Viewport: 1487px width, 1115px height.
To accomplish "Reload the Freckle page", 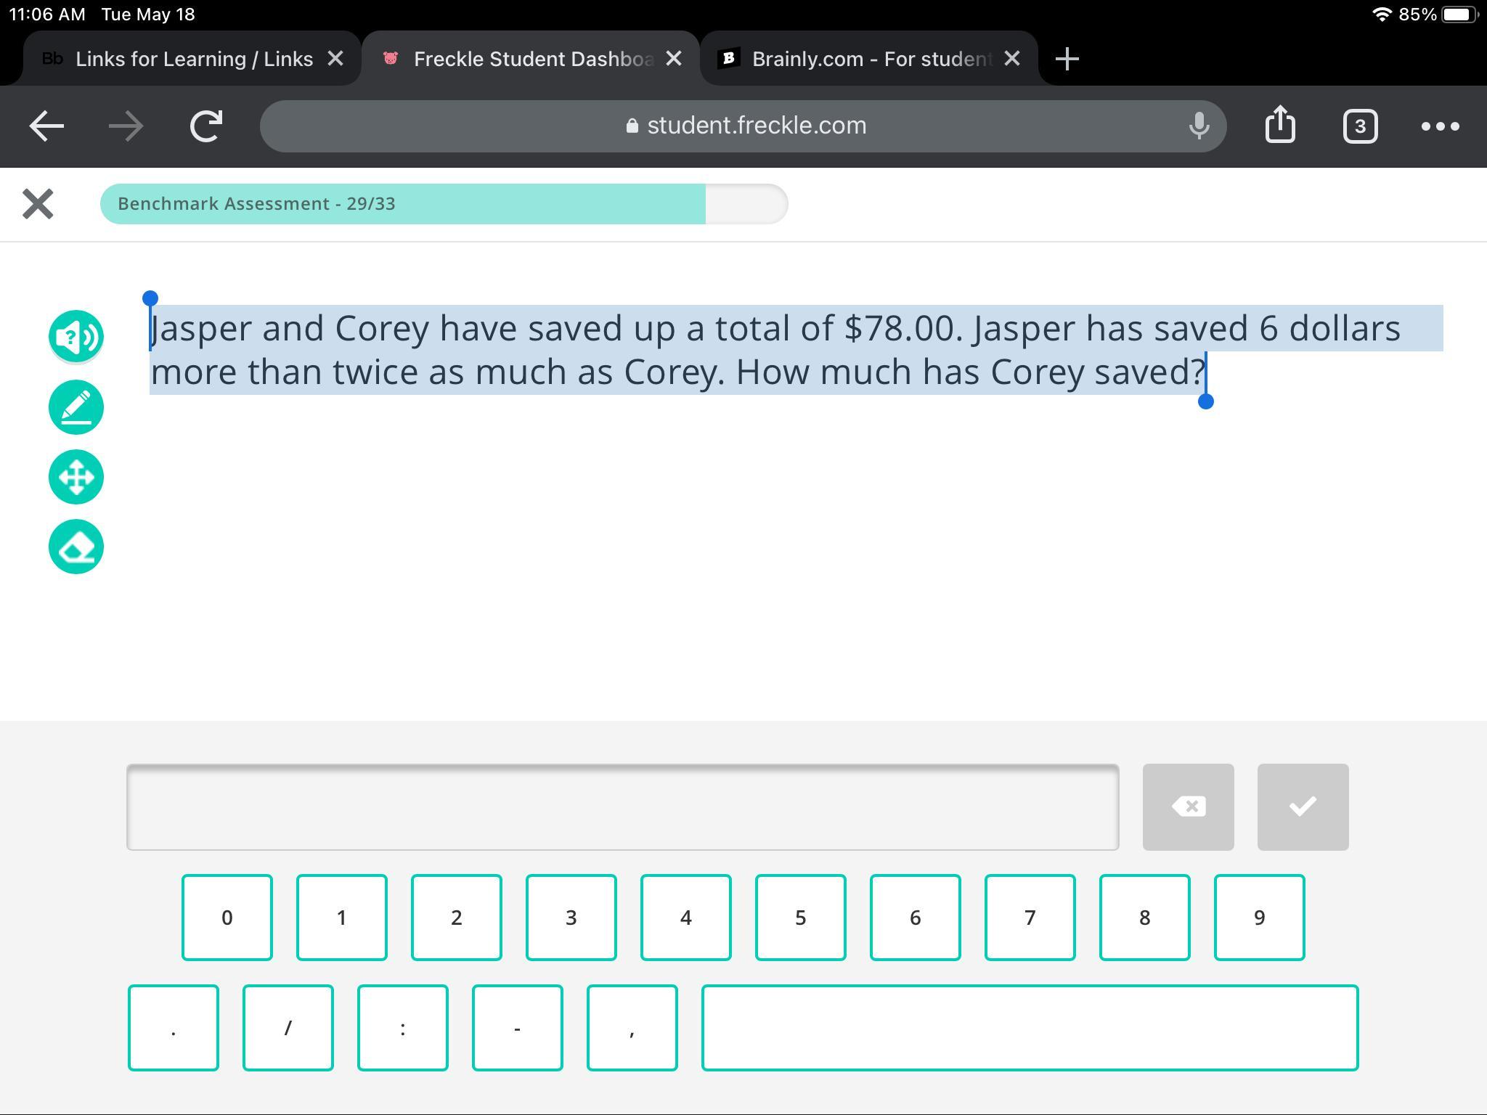I will click(x=206, y=126).
